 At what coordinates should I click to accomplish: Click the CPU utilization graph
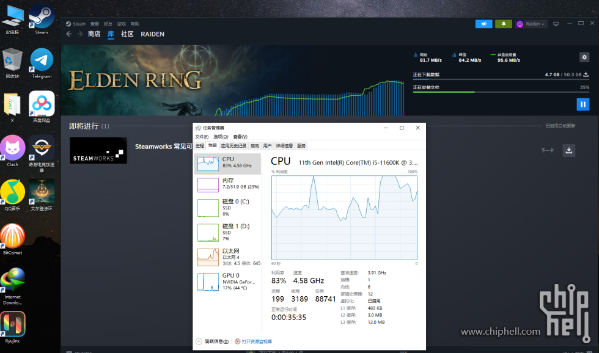tap(344, 217)
